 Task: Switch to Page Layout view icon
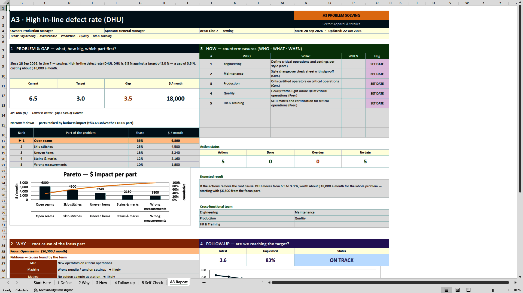[x=458, y=290]
